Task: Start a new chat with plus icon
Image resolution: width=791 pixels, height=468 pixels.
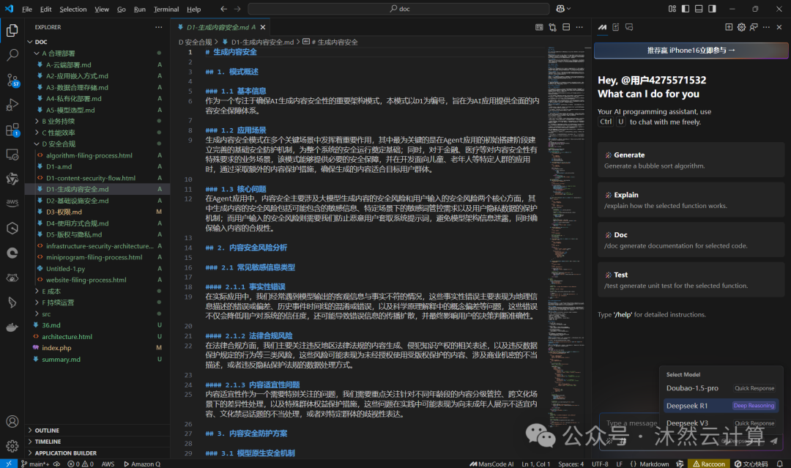Action: tap(729, 27)
